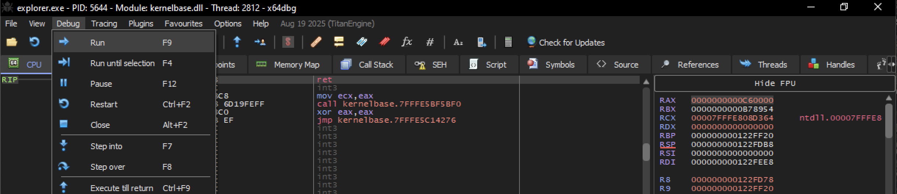Open the File menu

[11, 24]
